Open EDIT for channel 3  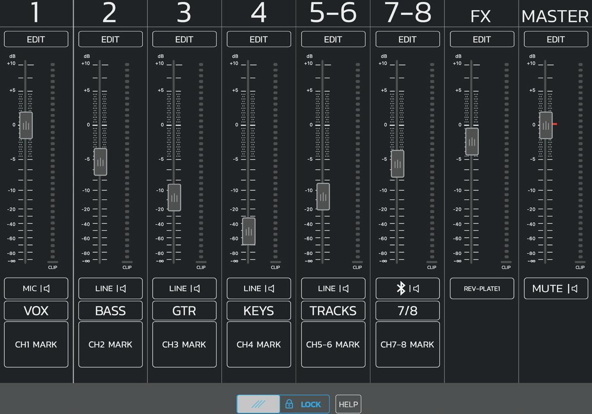[185, 39]
